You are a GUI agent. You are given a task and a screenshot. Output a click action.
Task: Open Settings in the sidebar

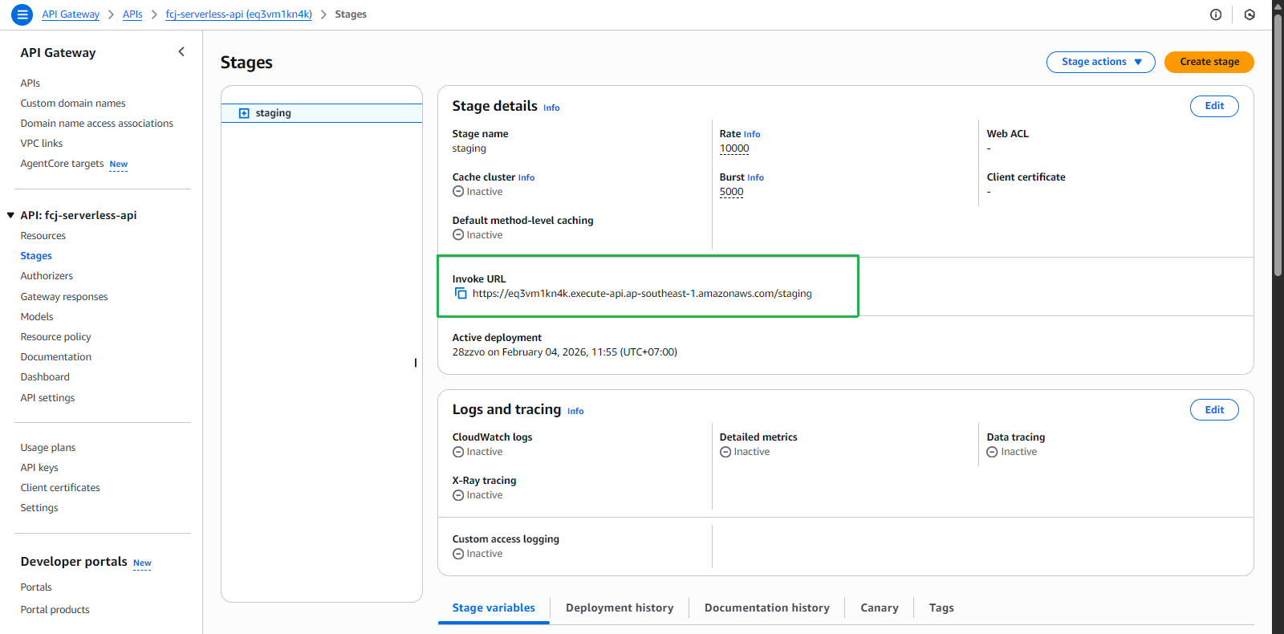tap(39, 508)
